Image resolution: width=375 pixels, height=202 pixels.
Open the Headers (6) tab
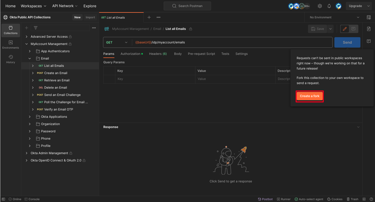point(158,54)
